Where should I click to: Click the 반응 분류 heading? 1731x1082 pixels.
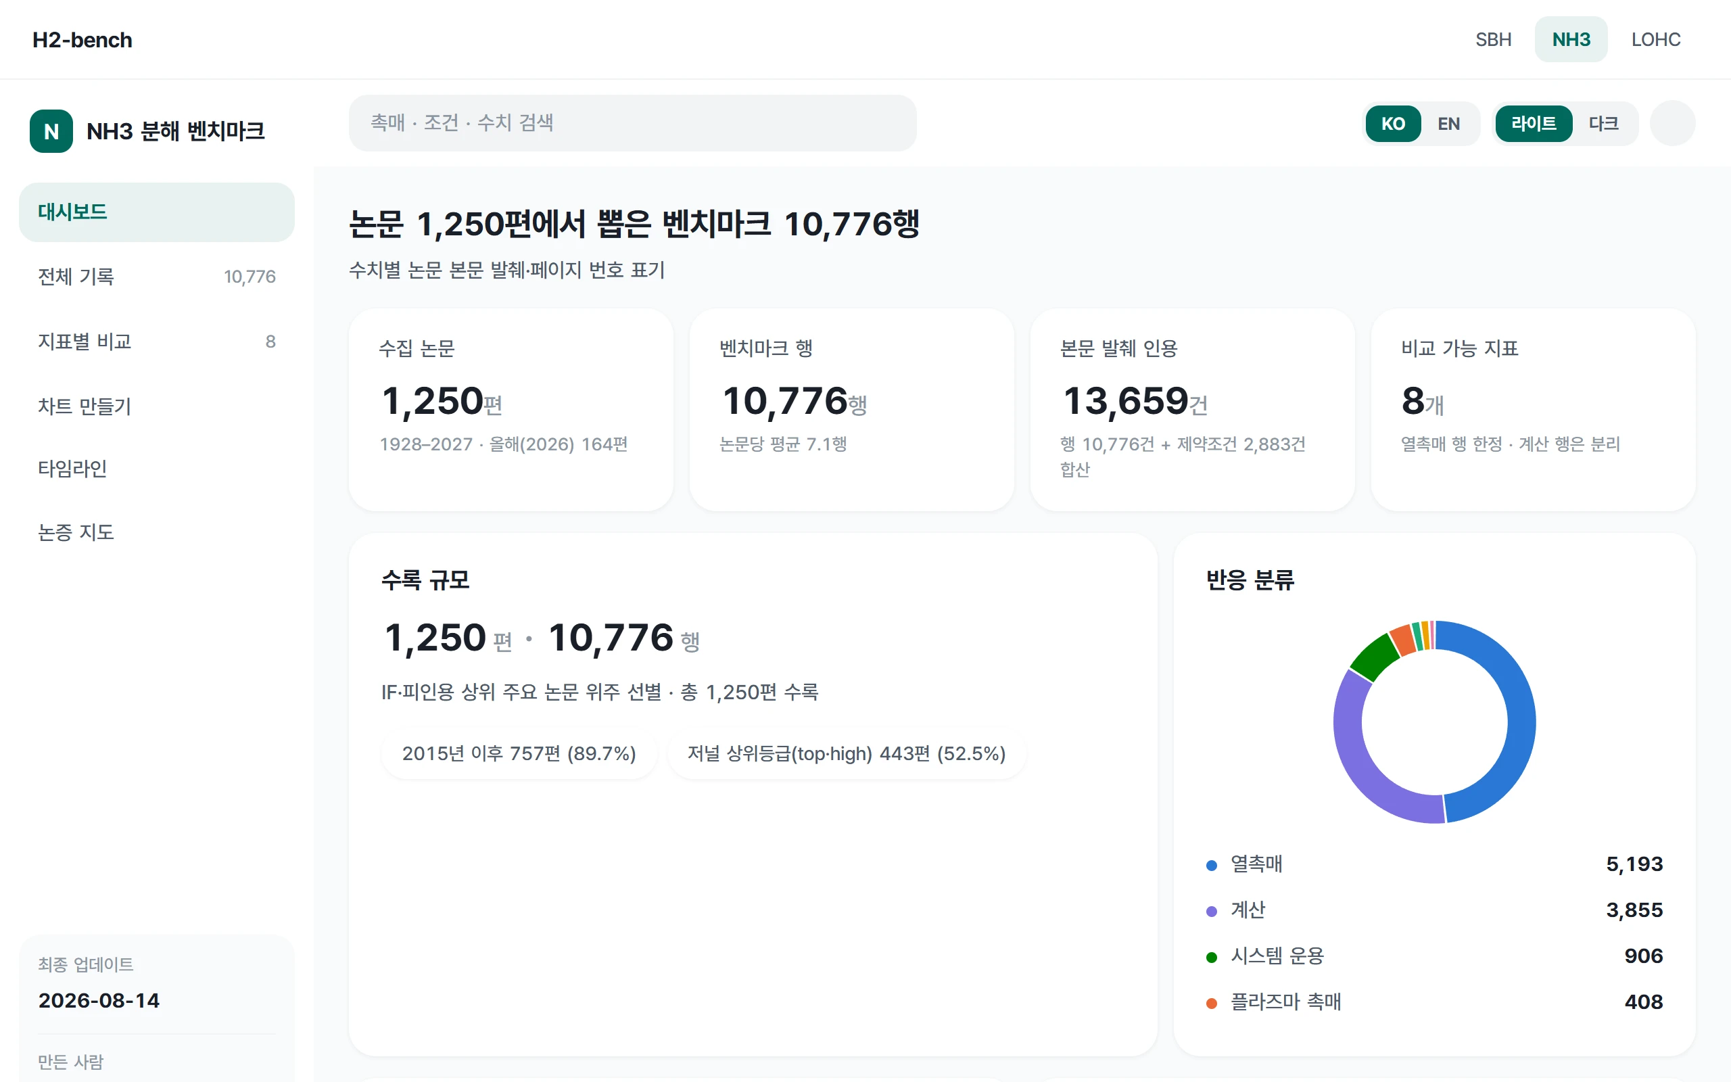[x=1250, y=580]
